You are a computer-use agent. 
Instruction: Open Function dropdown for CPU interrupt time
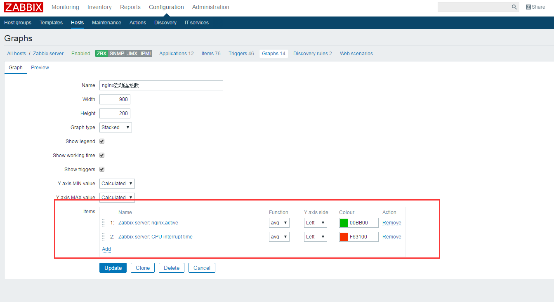279,237
